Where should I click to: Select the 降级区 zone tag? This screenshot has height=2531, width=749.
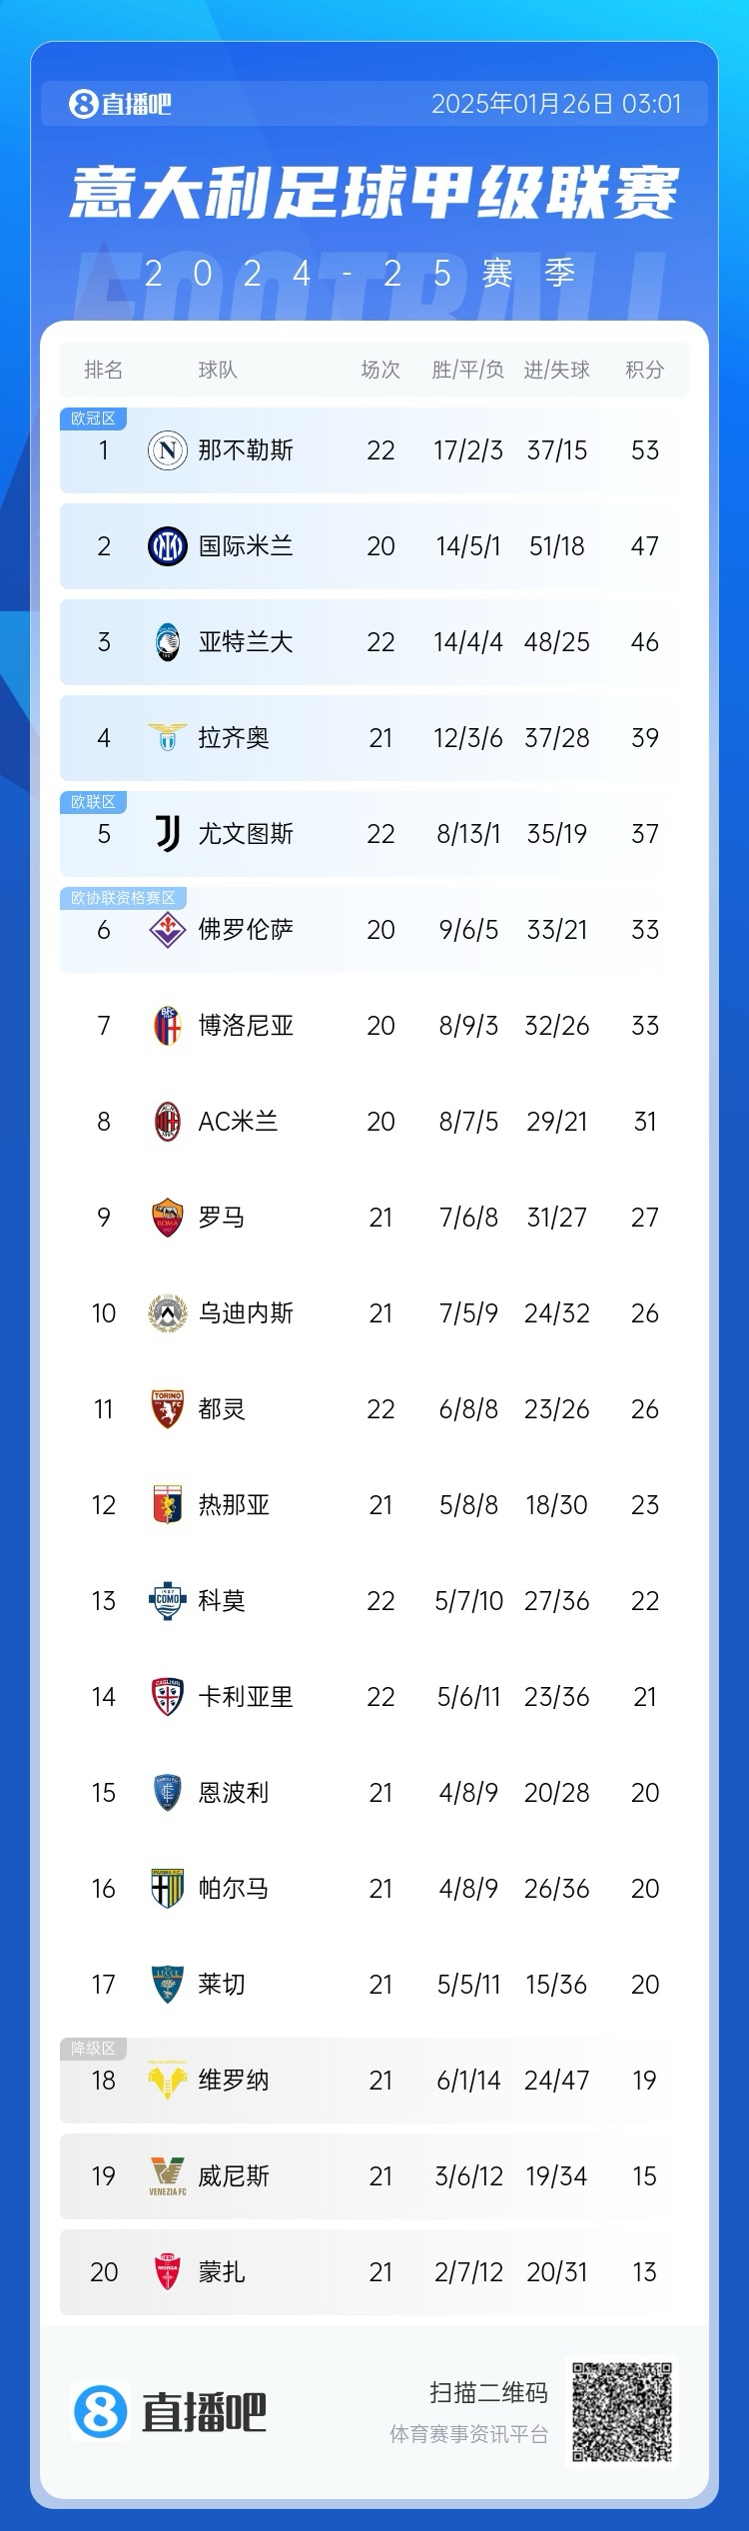tap(94, 2049)
